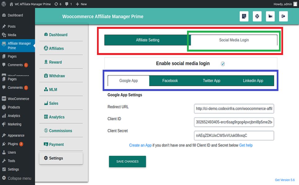
Task: Open MLM in plugin menu
Action: 51,89
